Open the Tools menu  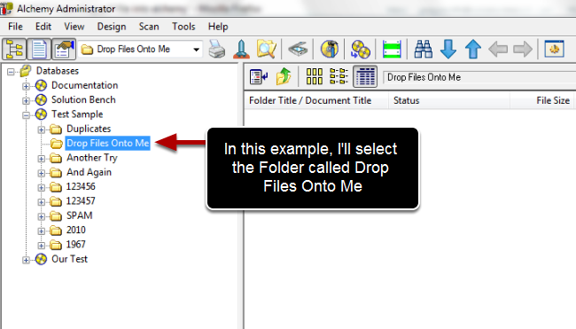point(183,27)
